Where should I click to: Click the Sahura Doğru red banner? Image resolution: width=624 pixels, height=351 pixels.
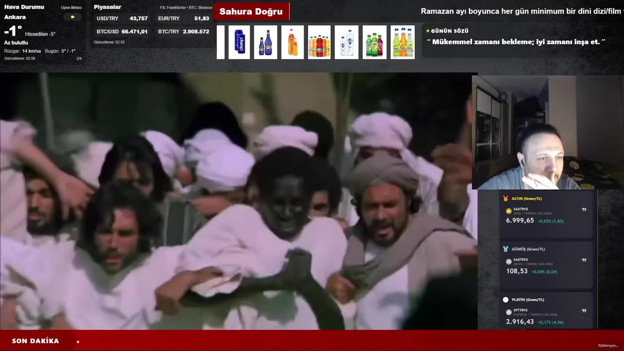[252, 12]
